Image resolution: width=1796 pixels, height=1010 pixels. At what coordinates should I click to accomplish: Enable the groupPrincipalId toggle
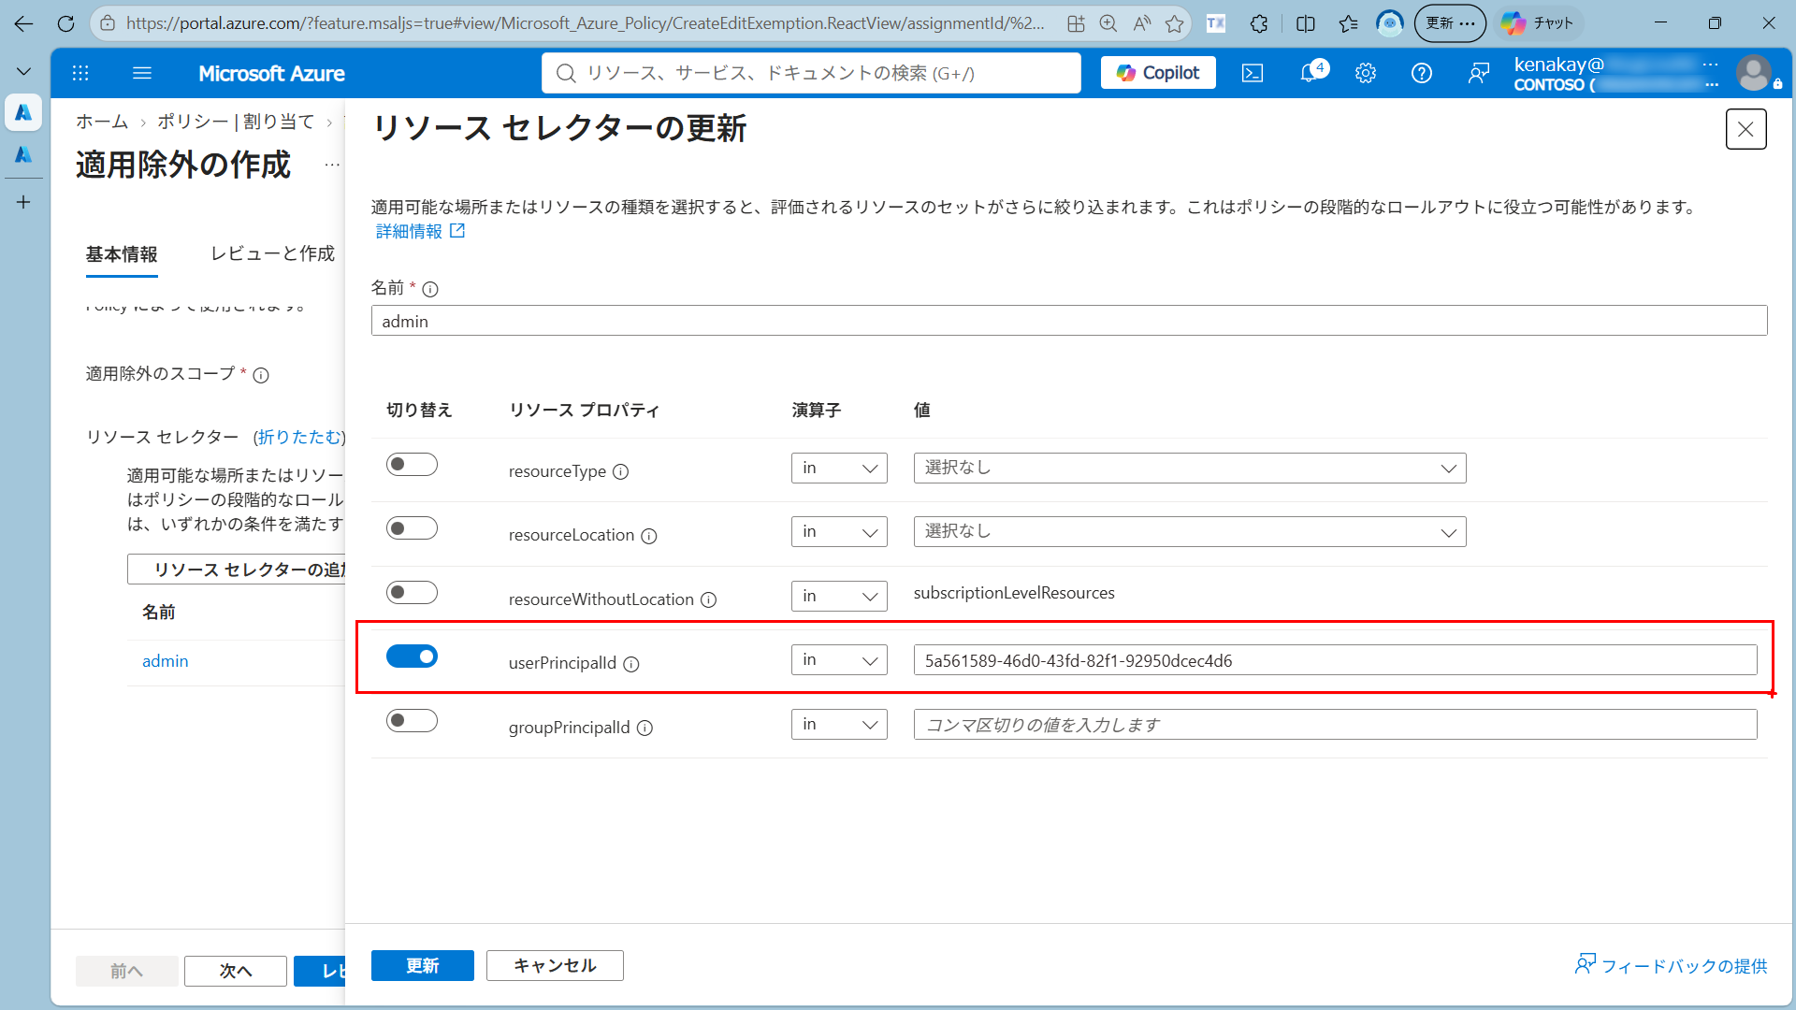pyautogui.click(x=412, y=721)
